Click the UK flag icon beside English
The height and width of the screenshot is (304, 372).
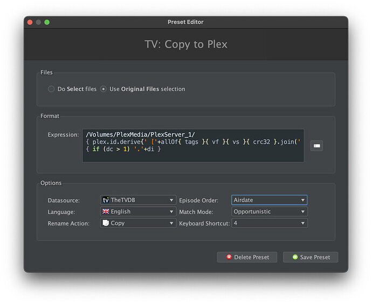click(106, 211)
